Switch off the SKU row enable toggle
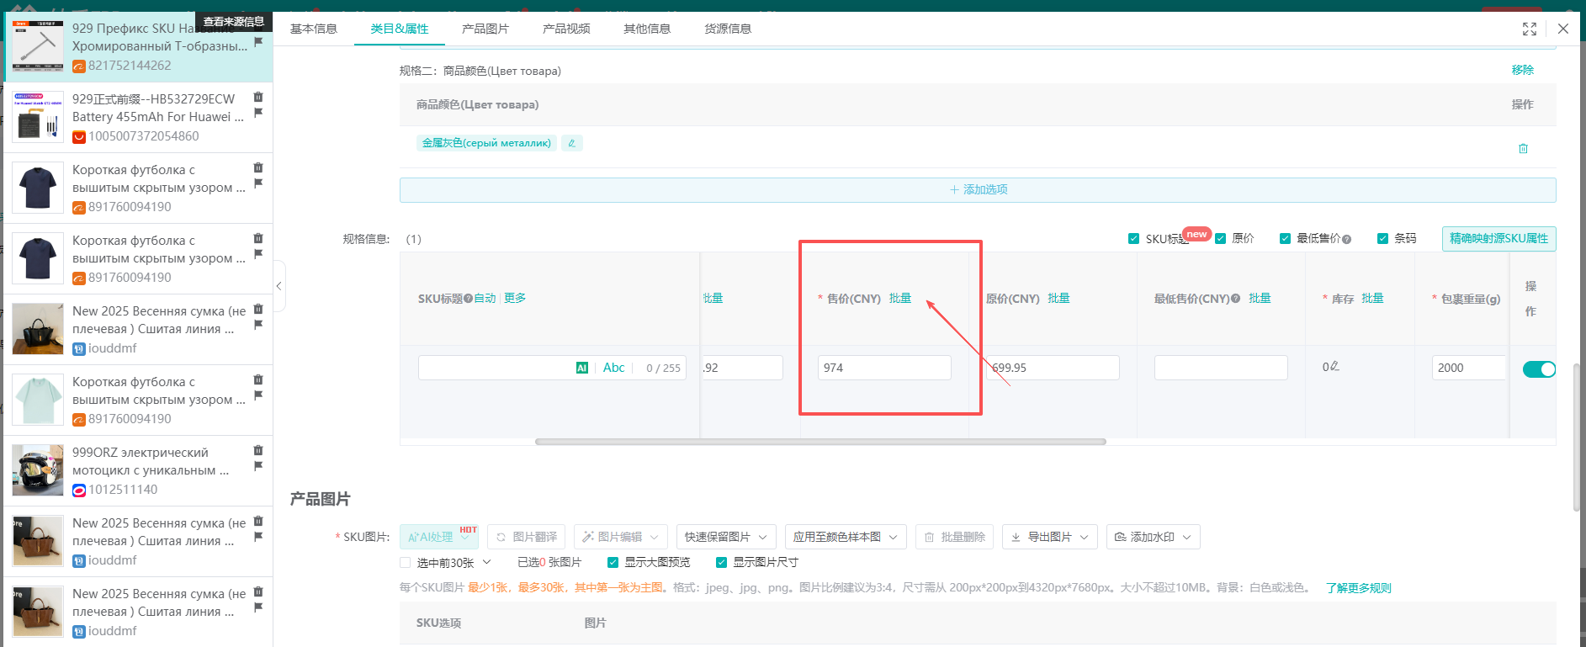Viewport: 1586px width, 647px height. [x=1539, y=369]
